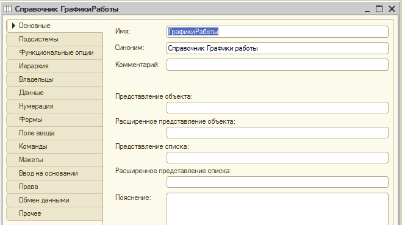402x225 pixels.
Task: Maximize the Справочник ГрафикиРаботы window
Action: (x=379, y=9)
